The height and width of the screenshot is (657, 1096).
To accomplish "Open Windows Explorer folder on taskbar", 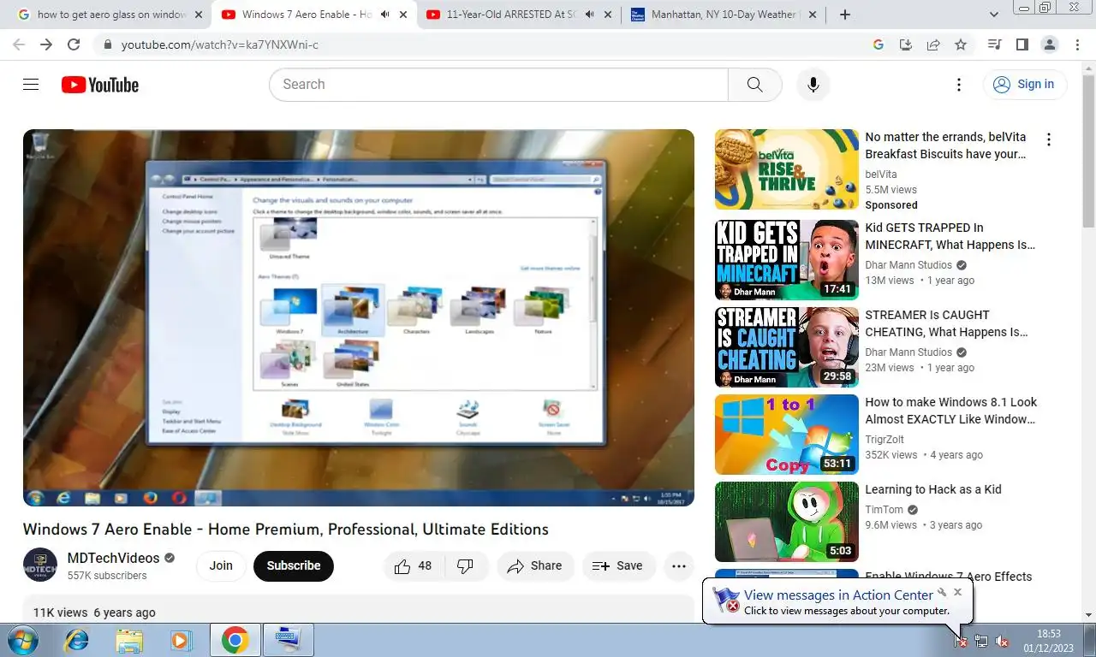I will pyautogui.click(x=129, y=640).
